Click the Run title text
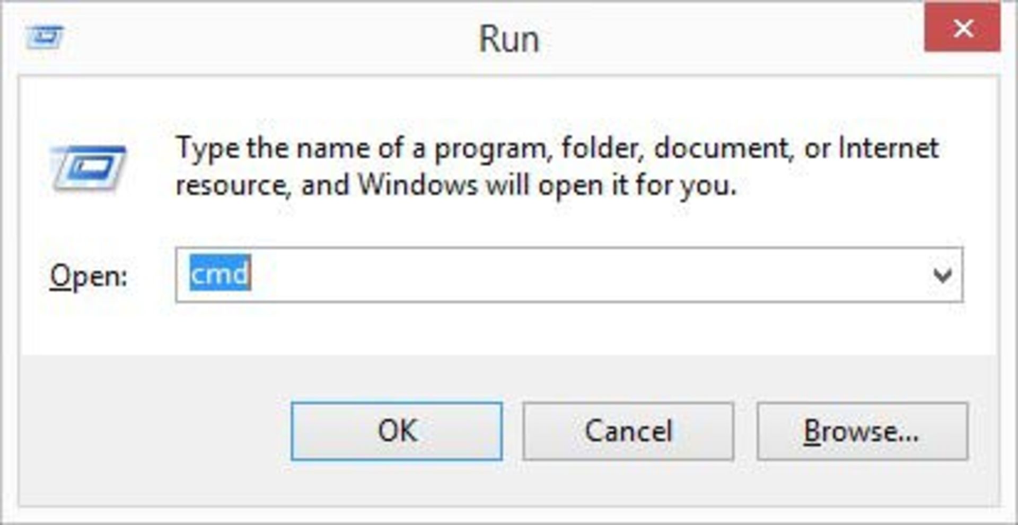Screen dimensions: 1018x525 point(509,39)
